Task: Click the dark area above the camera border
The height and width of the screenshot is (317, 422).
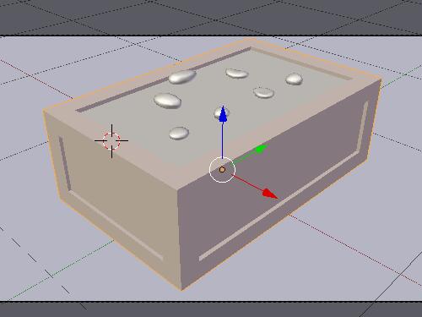Action: click(x=211, y=17)
